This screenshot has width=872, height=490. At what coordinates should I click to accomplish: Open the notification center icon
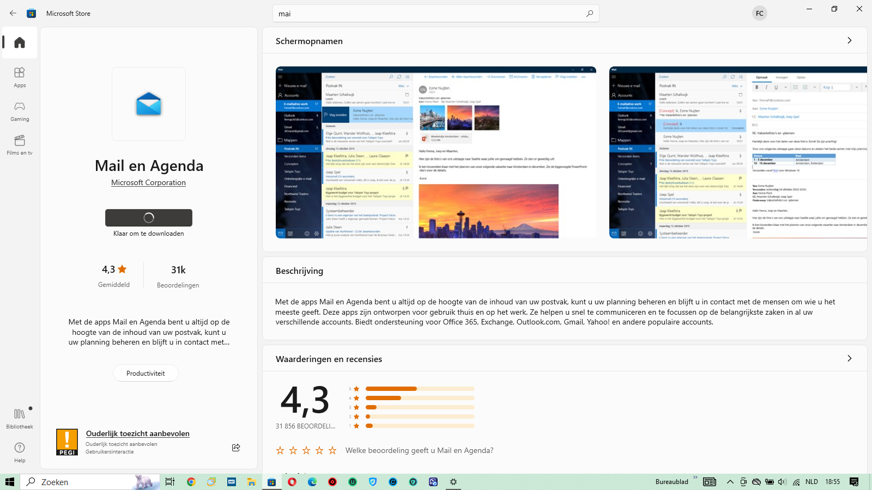854,482
